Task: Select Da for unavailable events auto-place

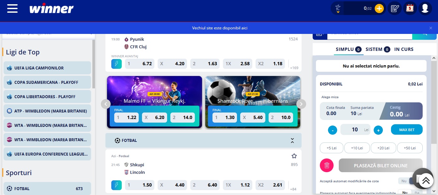Action: coord(416,193)
